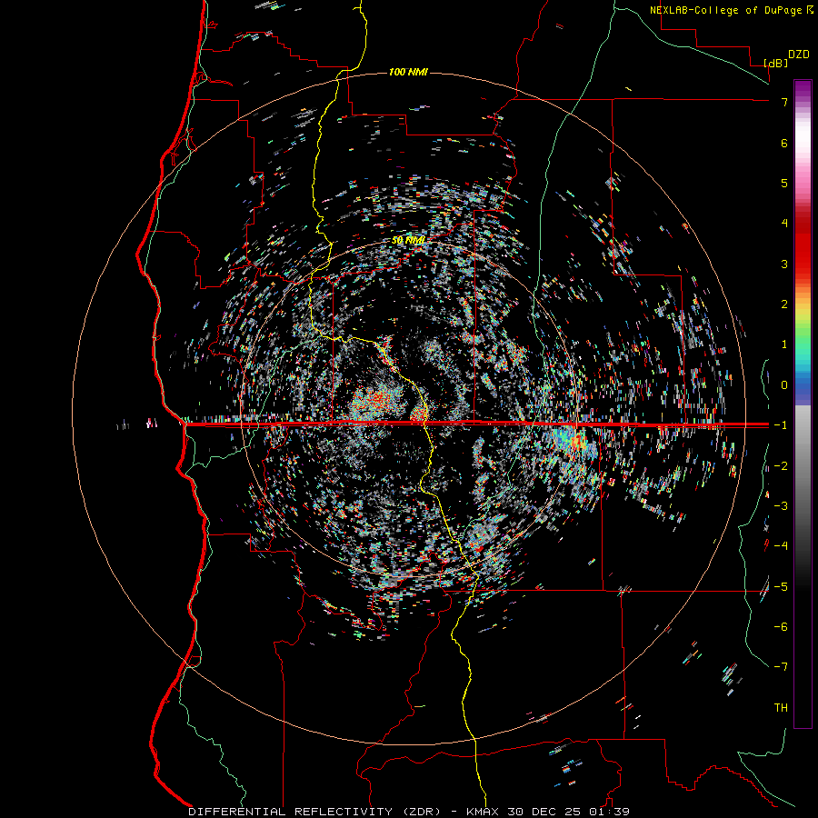Screen dimensions: 818x818
Task: Click the colorbar value 7 label
Action: [x=784, y=102]
